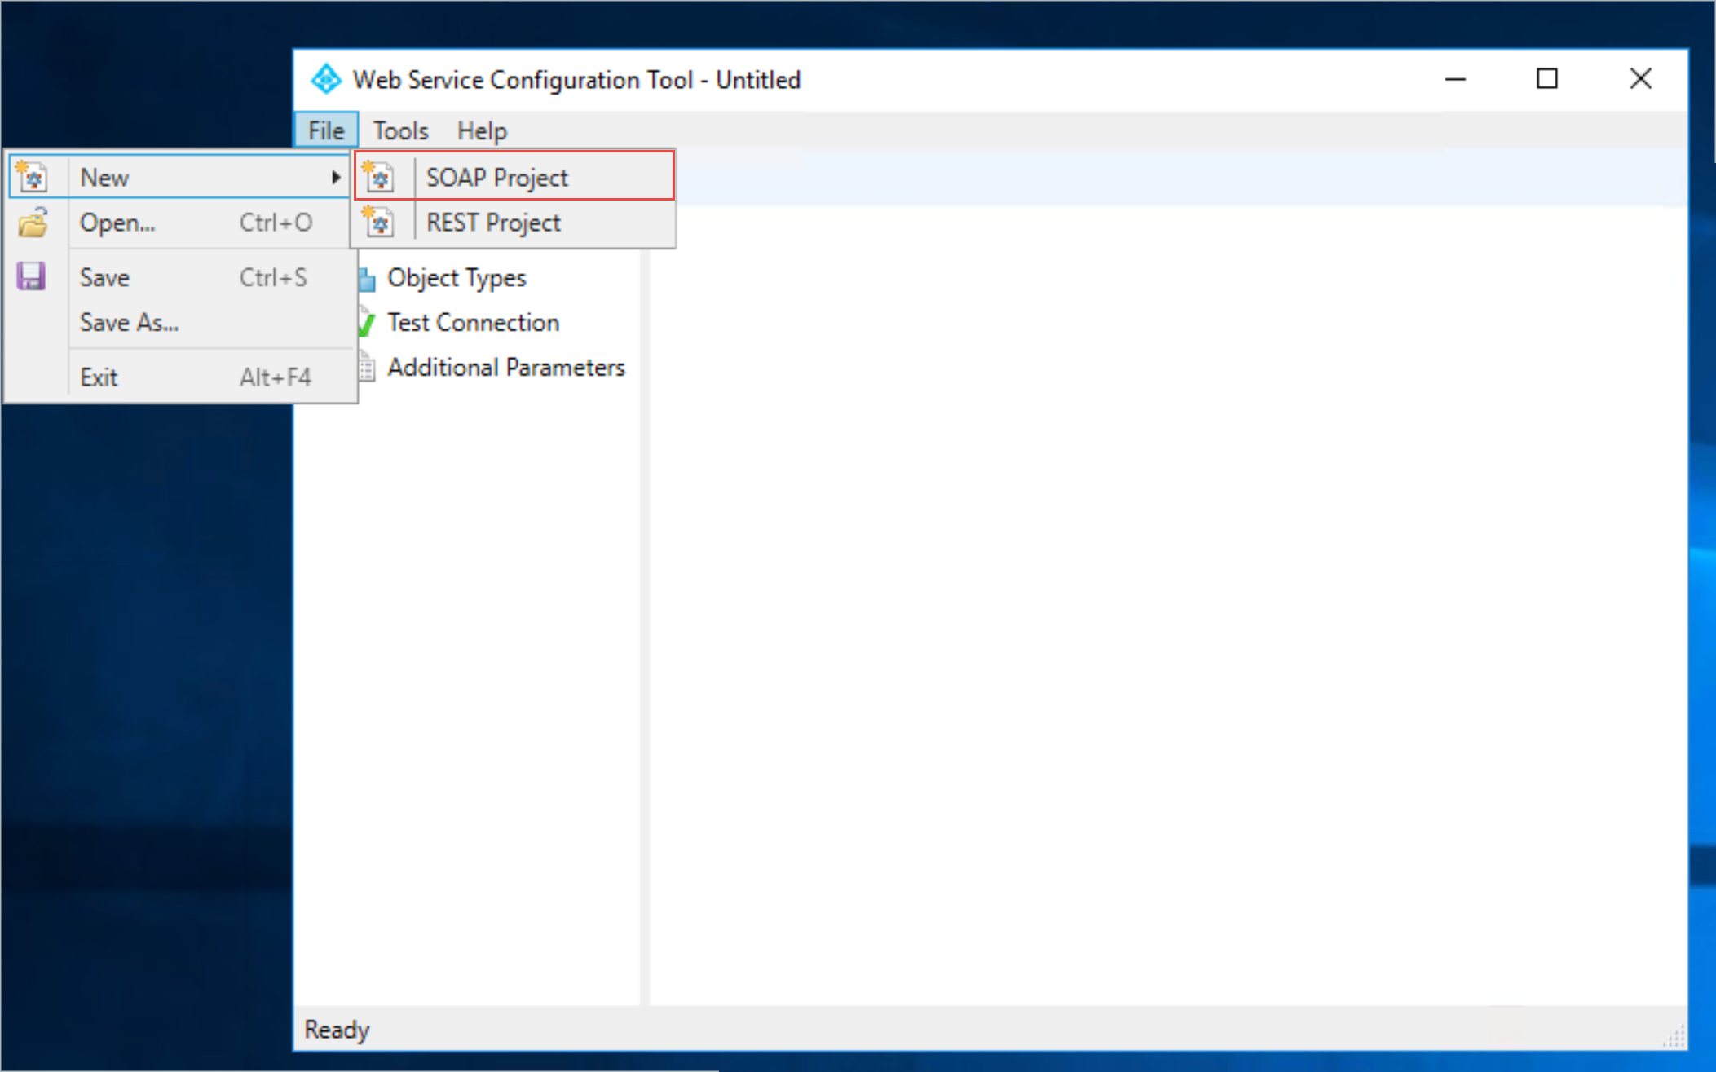Click the New submenu arrow icon
This screenshot has height=1072, width=1716.
336,177
